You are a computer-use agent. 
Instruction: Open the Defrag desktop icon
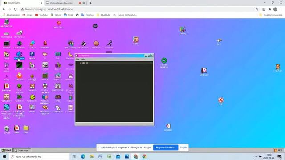pos(183,31)
